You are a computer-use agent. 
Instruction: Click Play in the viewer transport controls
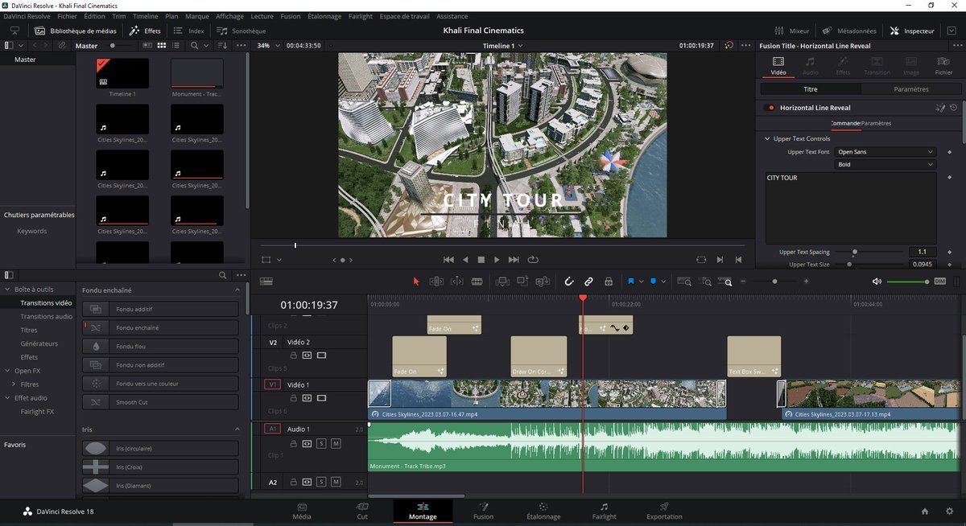point(497,260)
